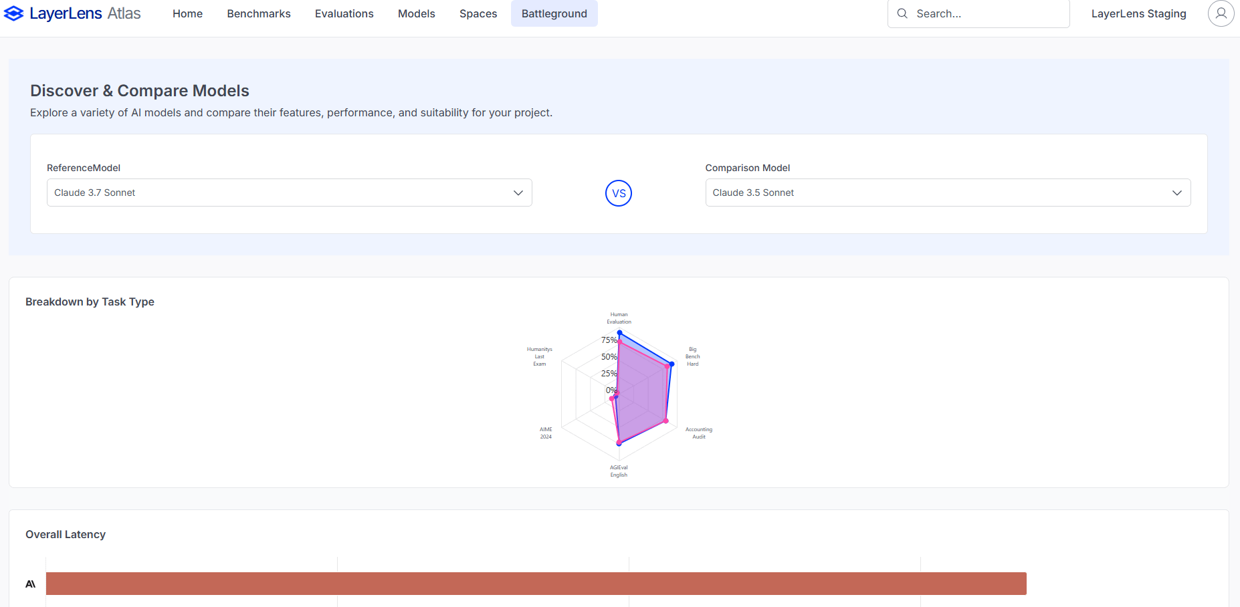
Task: Click the LayerLens Atlas logo
Action: point(72,13)
